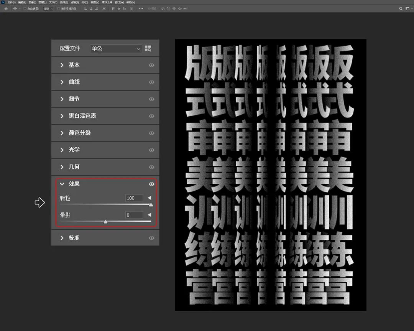Click the Home icon in the options bar

6,8
